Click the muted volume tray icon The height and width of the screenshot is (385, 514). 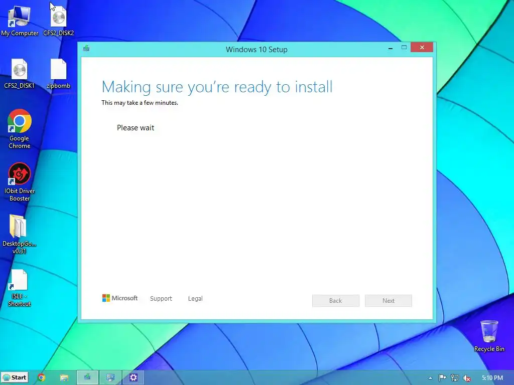click(x=466, y=378)
